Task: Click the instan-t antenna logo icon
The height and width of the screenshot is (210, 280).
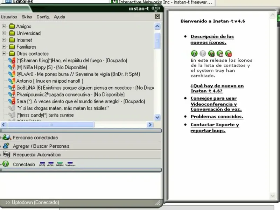Action: click(x=156, y=8)
